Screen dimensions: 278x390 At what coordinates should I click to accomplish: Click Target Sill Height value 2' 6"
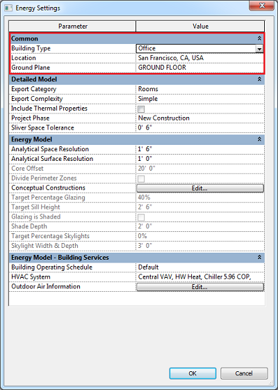pyautogui.click(x=200, y=208)
